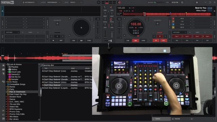Click the pink GeniusDJ icon

tap(10, 75)
